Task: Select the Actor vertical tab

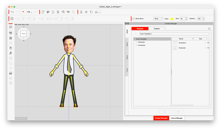Action: (x=127, y=31)
